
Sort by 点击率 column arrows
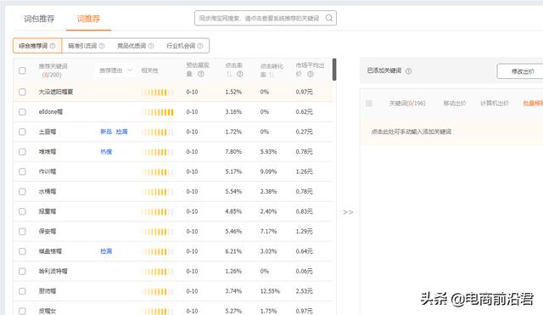[229, 74]
